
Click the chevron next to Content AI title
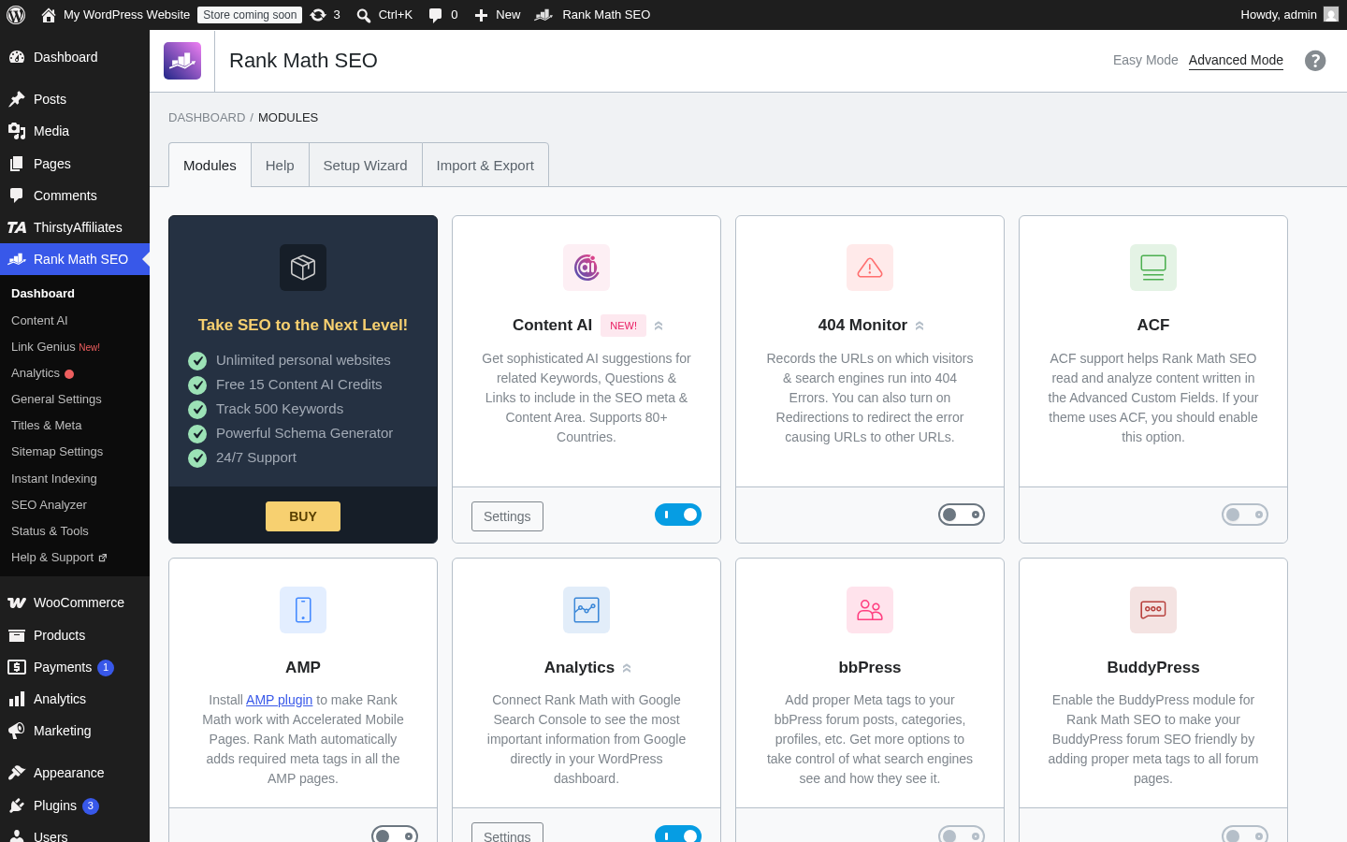[x=659, y=326]
